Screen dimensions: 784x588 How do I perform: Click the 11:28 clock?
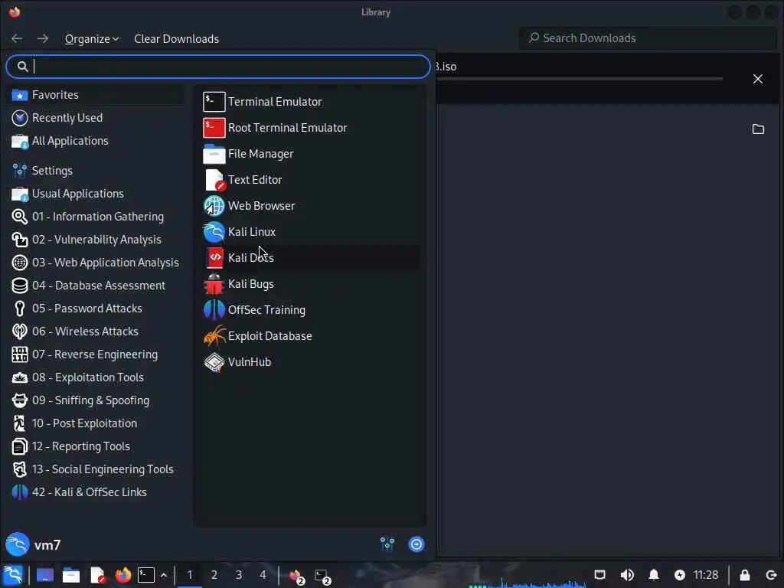705,575
